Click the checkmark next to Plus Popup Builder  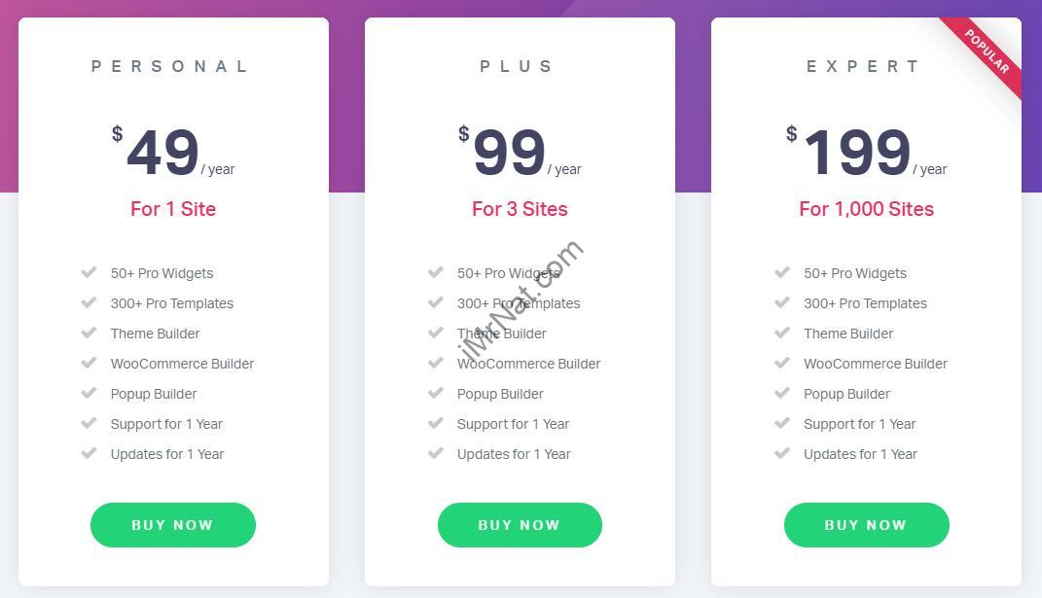436,394
